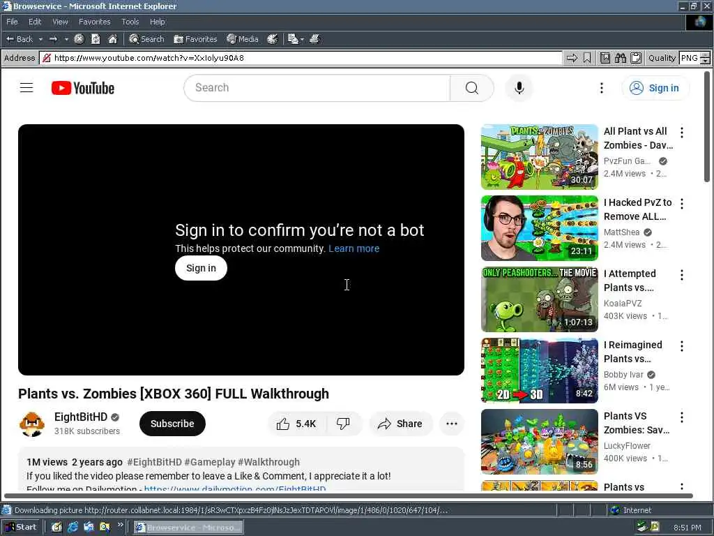Click the Quality spinner down arrow
The width and height of the screenshot is (714, 536).
point(706,61)
